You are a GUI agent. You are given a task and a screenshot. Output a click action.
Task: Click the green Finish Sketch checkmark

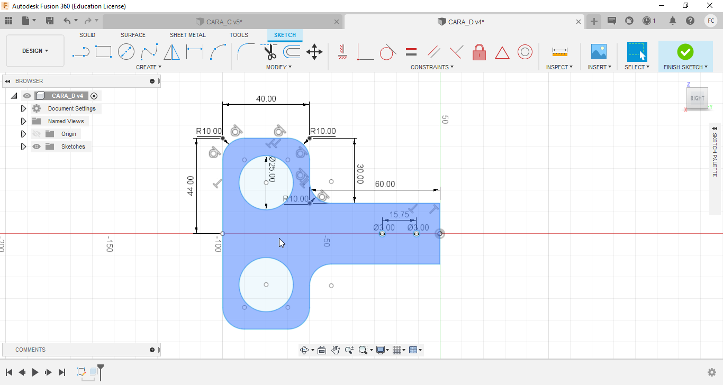685,52
